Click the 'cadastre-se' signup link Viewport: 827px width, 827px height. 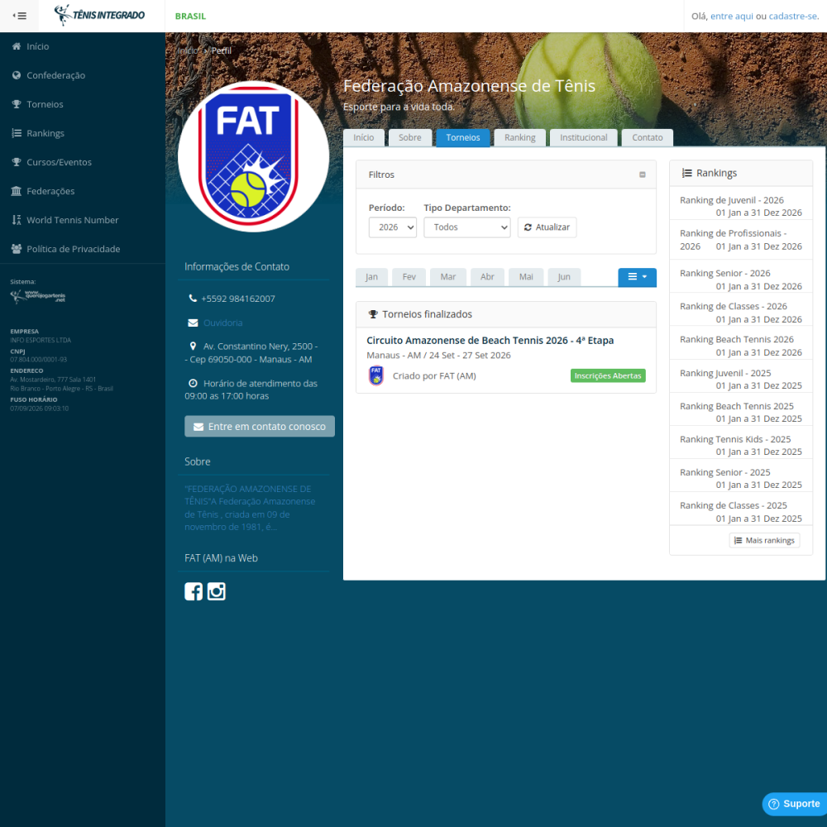(x=793, y=17)
